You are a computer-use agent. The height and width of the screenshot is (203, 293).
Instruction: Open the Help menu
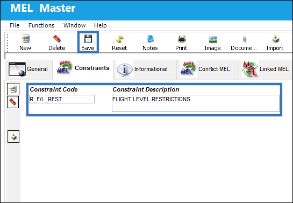(101, 25)
